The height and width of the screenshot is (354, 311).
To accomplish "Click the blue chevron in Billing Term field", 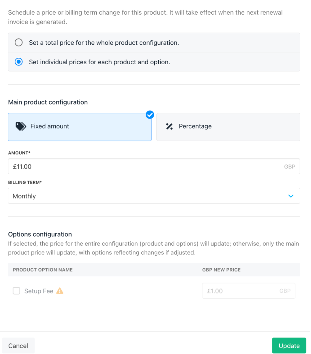I will 291,196.
